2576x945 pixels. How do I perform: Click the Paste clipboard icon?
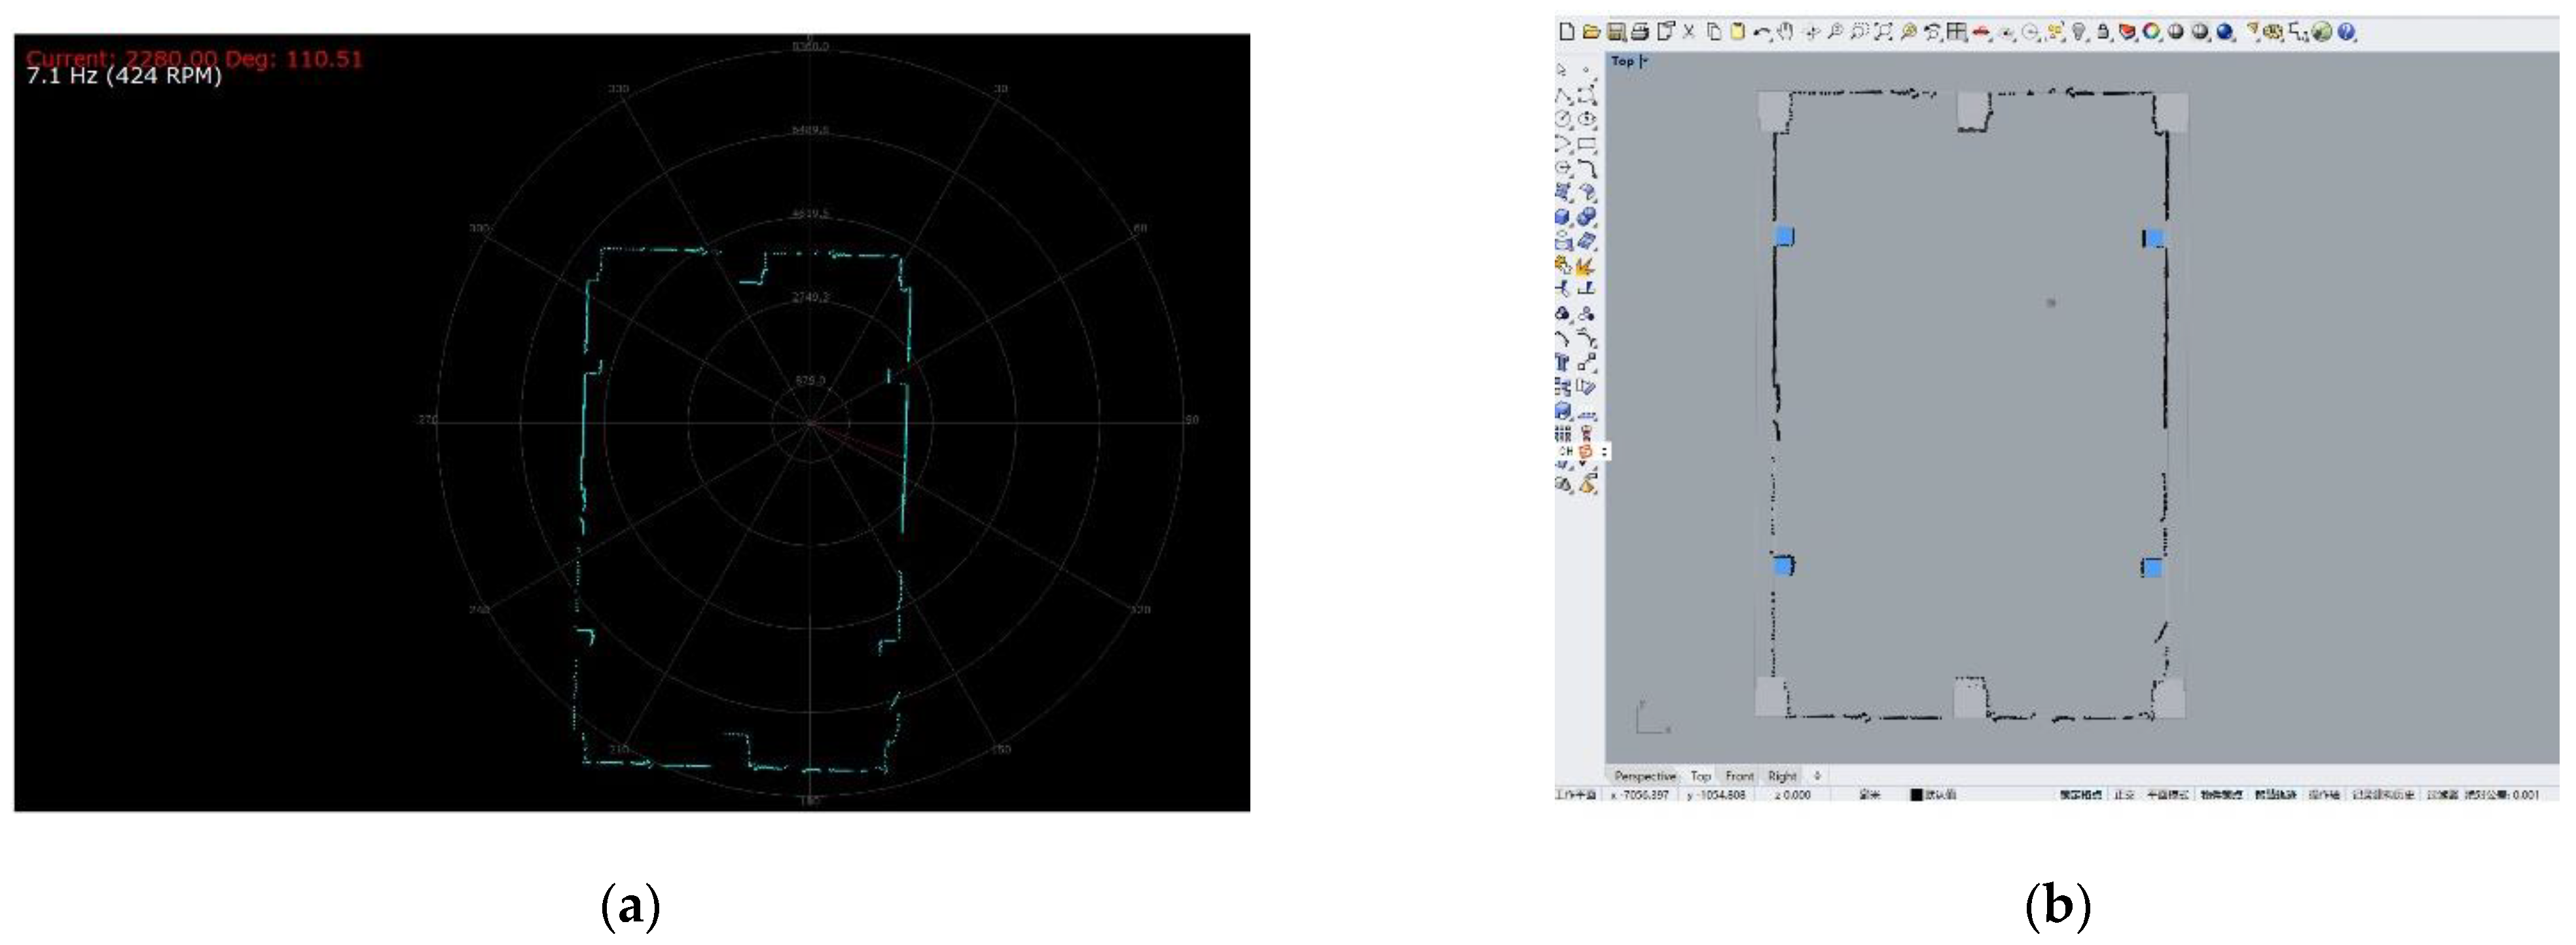click(x=1738, y=32)
